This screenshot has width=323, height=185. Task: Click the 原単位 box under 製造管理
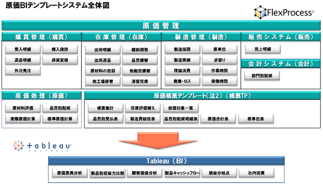click(x=219, y=49)
